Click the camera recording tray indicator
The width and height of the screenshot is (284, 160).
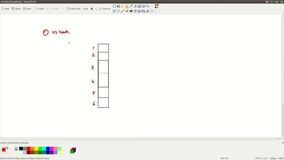[x=267, y=2]
